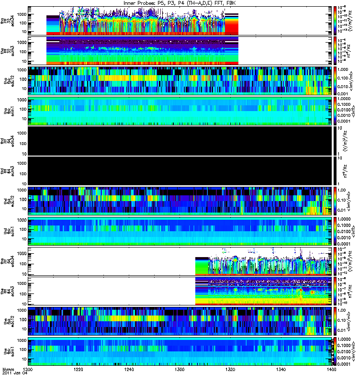The width and height of the screenshot is (359, 383).
Task: Click the tha fbk edc12 color bar
Action: [335, 81]
